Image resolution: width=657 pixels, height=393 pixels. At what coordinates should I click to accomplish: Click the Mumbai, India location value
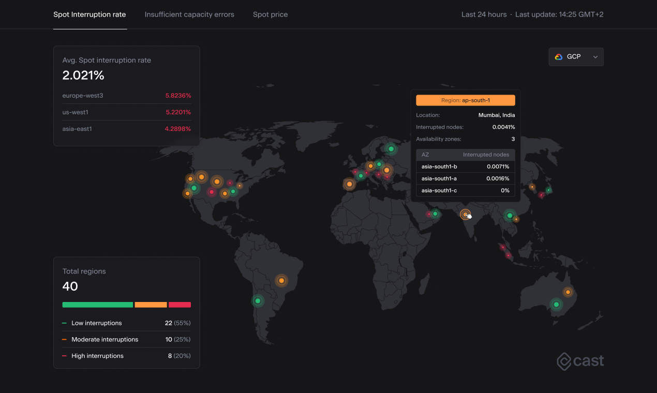(497, 115)
